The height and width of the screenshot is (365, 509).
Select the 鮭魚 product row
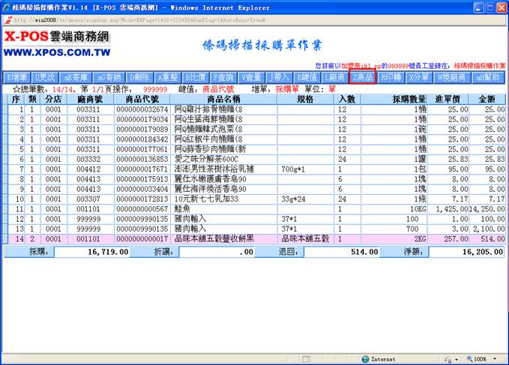tap(223, 208)
